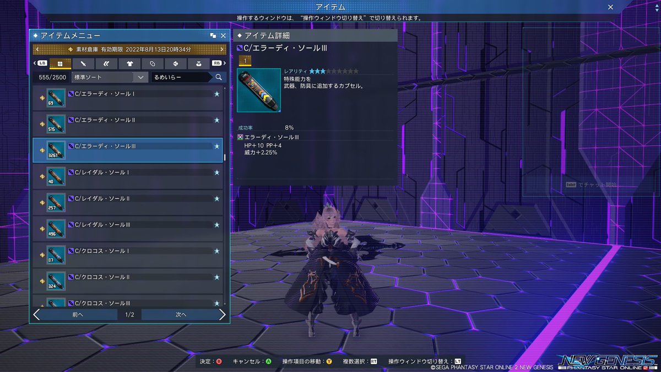Click the 決定 confirm B button prompt

(x=210, y=362)
